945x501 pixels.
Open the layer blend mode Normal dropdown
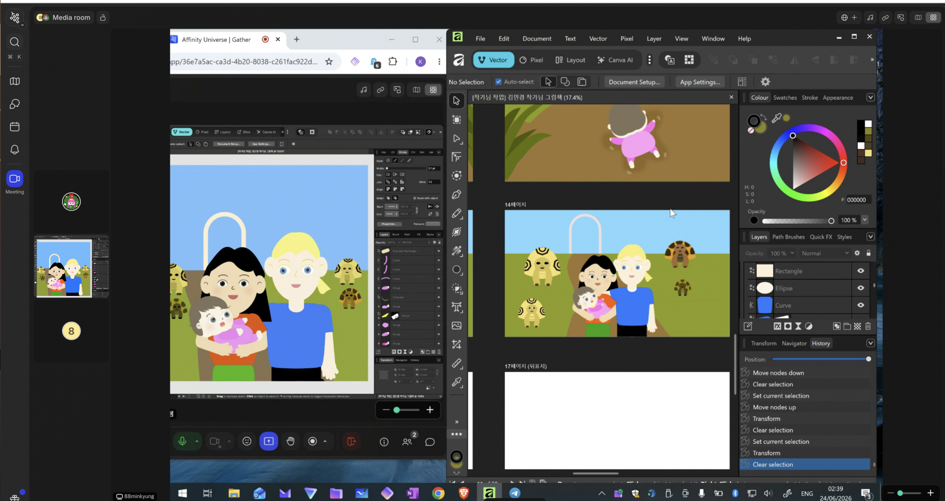coord(824,253)
